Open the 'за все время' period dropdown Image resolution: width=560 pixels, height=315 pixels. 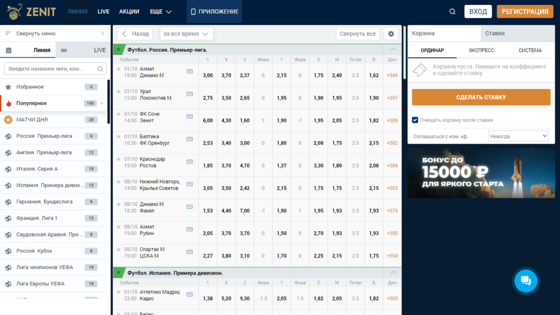pyautogui.click(x=186, y=33)
